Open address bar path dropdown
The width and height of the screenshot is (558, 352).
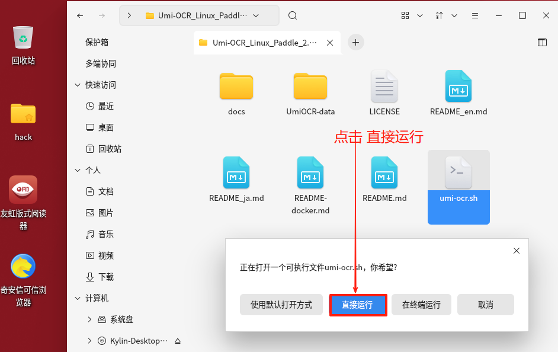coord(256,15)
